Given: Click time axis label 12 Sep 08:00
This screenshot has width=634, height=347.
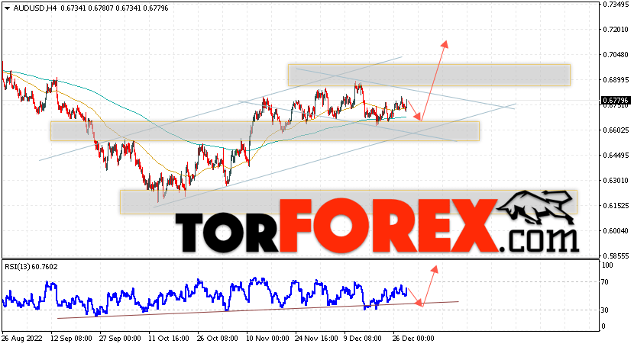Looking at the screenshot, I should pyautogui.click(x=71, y=338).
